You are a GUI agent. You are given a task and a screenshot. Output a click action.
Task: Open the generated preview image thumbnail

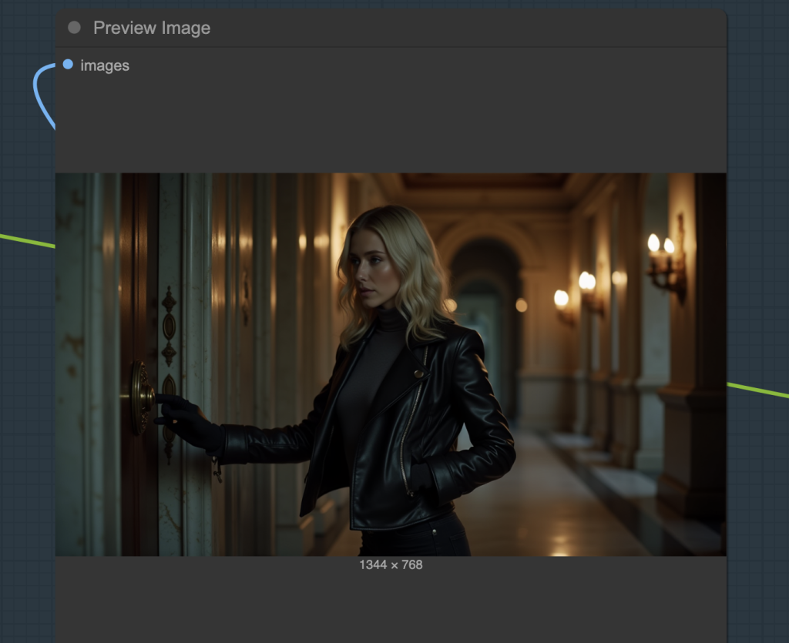point(391,364)
